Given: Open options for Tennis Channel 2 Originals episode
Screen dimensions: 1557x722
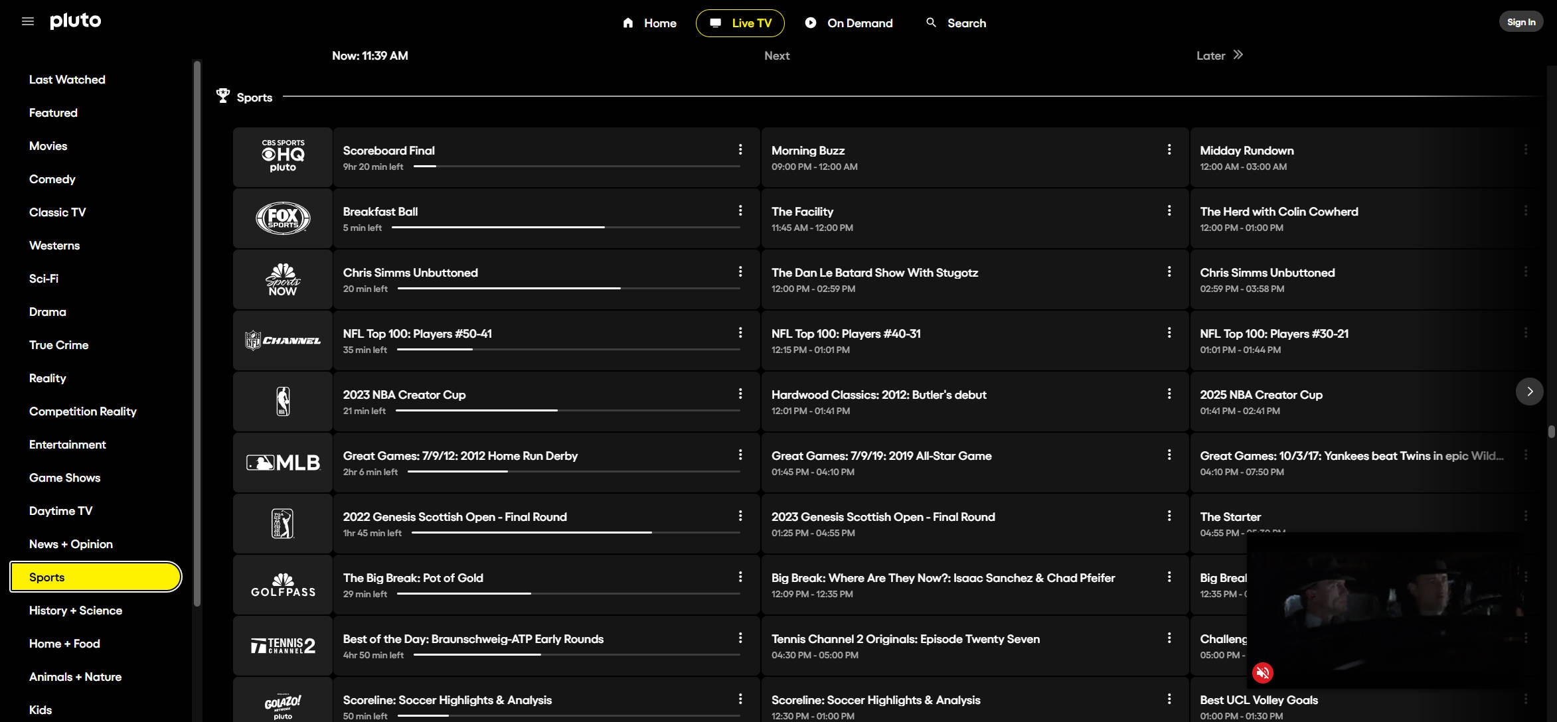Looking at the screenshot, I should [1169, 638].
